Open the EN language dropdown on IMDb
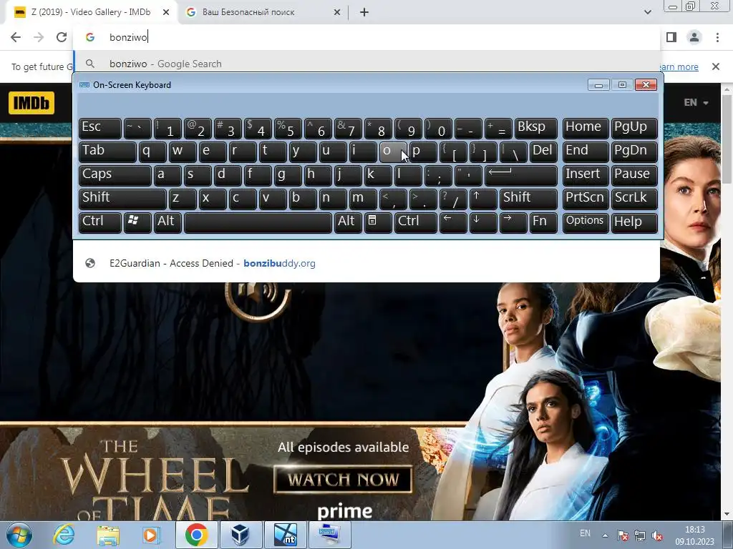The image size is (733, 549). click(x=696, y=103)
